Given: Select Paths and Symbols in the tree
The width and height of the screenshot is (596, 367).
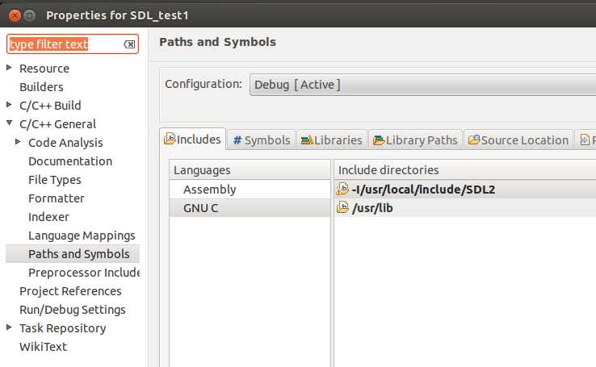Looking at the screenshot, I should (x=73, y=254).
